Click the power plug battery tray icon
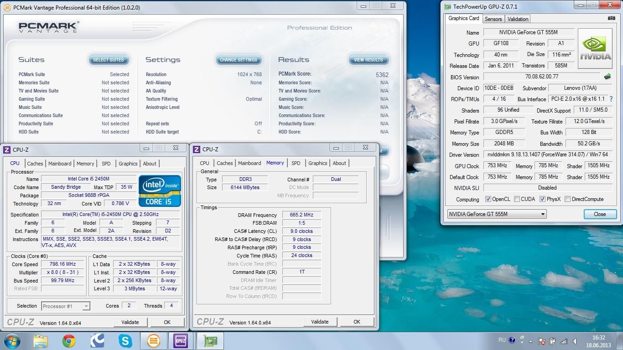The height and width of the screenshot is (350, 623). click(553, 341)
